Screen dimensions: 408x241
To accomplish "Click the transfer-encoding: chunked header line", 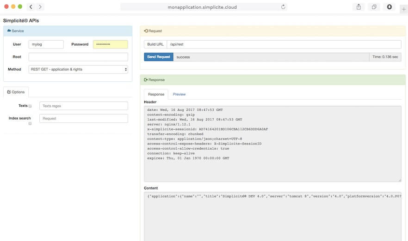I will pyautogui.click(x=175, y=134).
